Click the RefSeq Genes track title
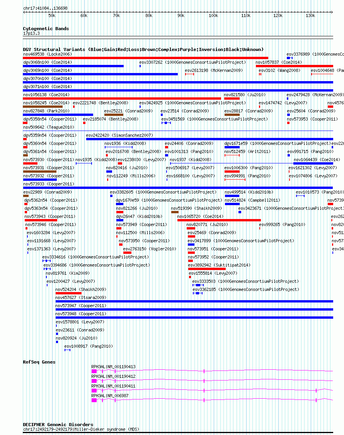 pos(39,362)
